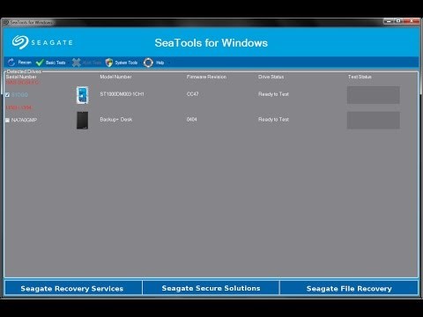Click the Drive Status column header
This screenshot has width=423, height=317.
pyautogui.click(x=271, y=77)
